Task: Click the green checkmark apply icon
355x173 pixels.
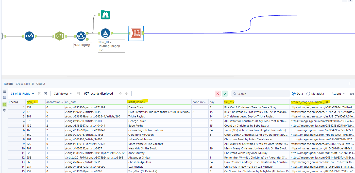Action: [225, 94]
